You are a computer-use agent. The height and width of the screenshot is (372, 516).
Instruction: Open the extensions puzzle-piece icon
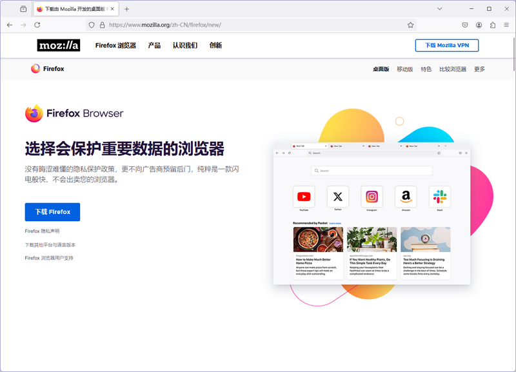[x=491, y=24]
